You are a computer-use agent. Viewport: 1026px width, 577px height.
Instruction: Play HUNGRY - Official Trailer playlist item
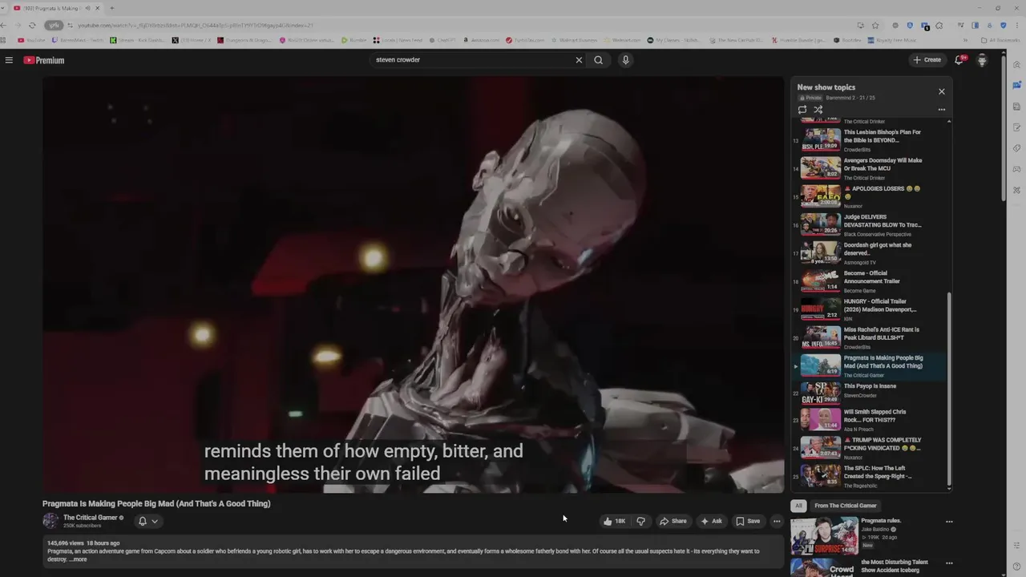[x=870, y=309]
